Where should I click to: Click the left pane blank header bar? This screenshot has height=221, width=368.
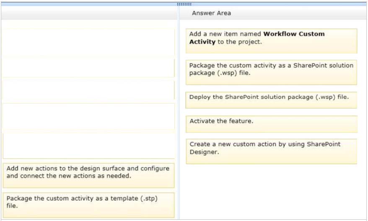89,13
